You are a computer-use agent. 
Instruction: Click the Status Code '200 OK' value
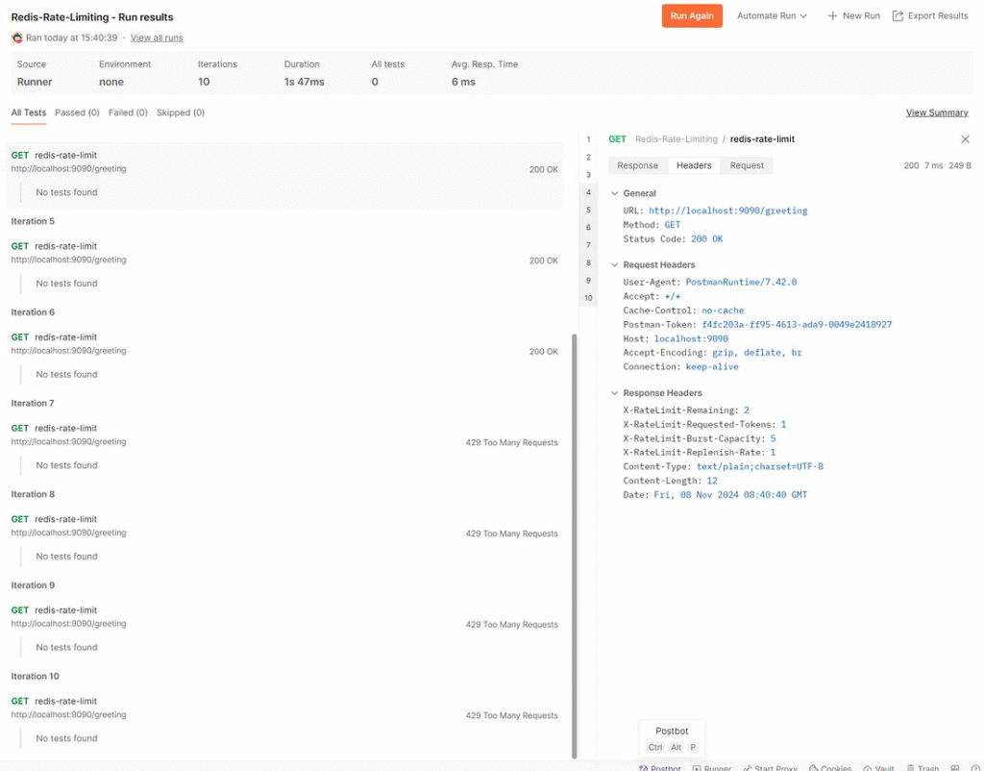coord(706,238)
